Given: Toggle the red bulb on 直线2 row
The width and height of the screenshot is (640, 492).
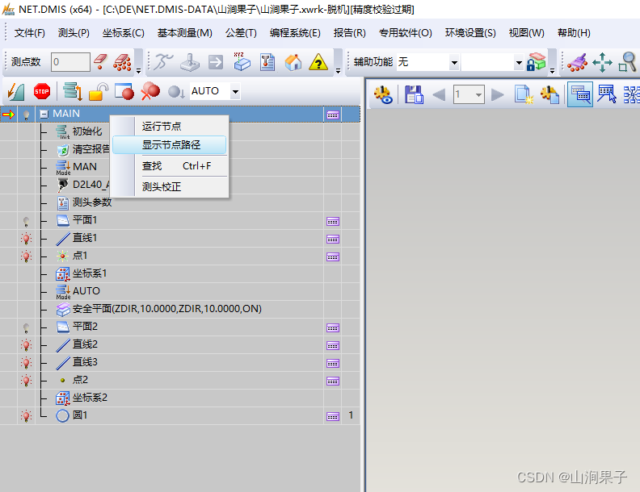Looking at the screenshot, I should 26,345.
